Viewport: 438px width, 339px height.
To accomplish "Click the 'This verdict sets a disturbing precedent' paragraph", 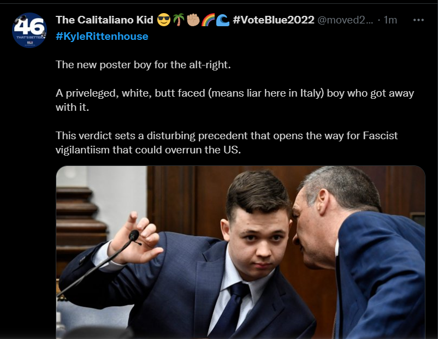I will [227, 142].
